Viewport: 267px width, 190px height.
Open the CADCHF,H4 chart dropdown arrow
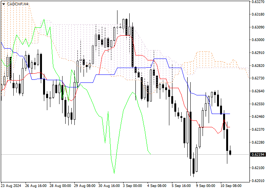(x=3, y=4)
